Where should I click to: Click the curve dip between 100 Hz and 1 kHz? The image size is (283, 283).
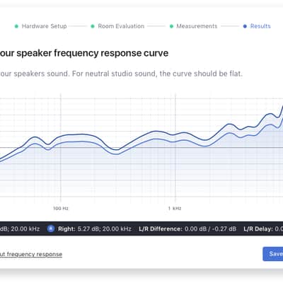(x=116, y=151)
